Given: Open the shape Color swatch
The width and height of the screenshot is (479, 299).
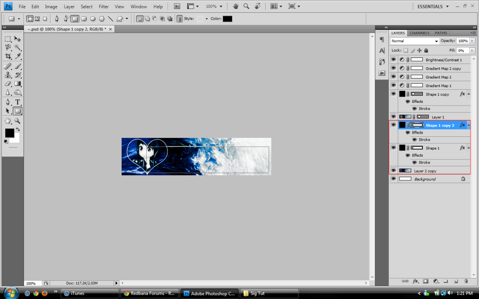Looking at the screenshot, I should (227, 19).
